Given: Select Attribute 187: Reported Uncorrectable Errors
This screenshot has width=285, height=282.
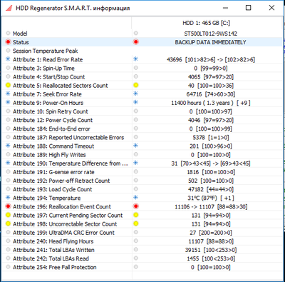Looking at the screenshot, I should click(x=68, y=137).
